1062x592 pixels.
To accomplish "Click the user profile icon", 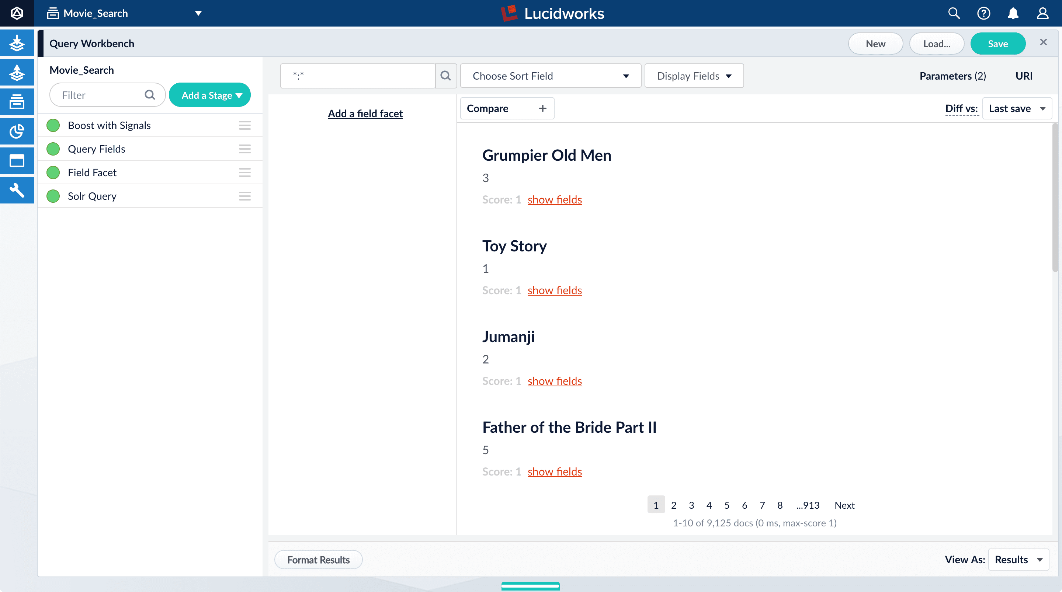I will (1042, 13).
